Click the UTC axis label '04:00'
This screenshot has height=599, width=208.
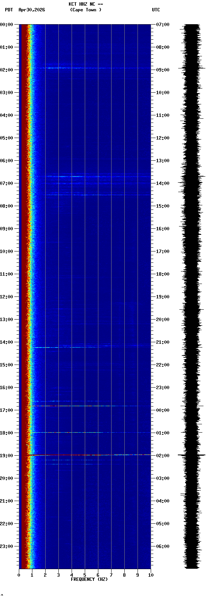163,501
